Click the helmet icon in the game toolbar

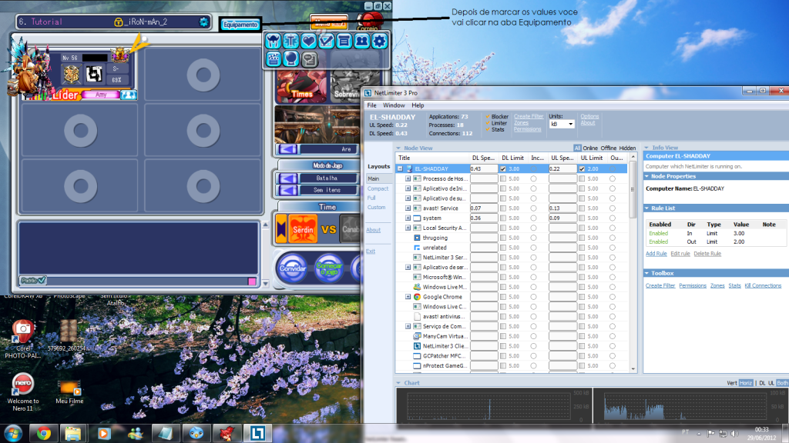pos(274,41)
